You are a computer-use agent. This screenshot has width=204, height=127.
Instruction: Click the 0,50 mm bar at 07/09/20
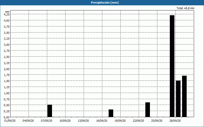click(50, 111)
